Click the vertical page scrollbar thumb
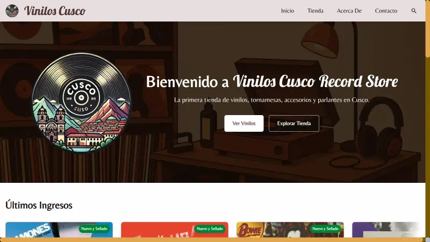Viewport: 430px width, 242px height. 427,29
